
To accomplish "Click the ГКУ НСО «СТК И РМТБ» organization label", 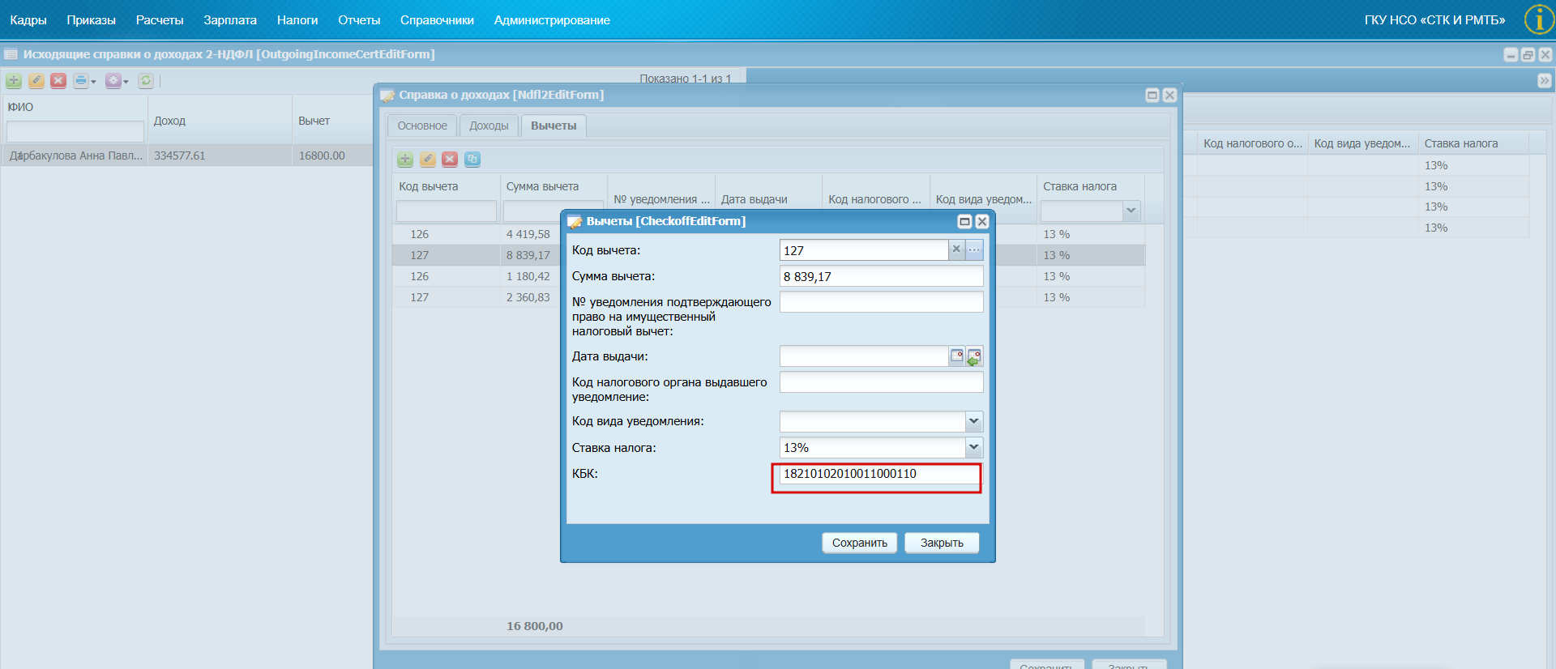I will pyautogui.click(x=1434, y=20).
